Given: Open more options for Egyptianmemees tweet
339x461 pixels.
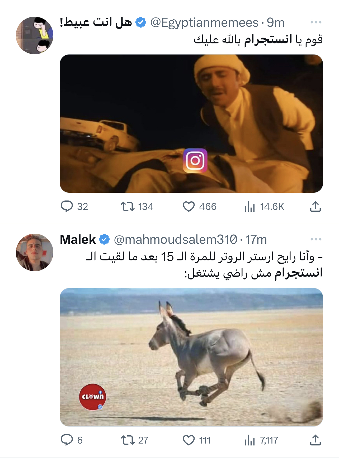Looking at the screenshot, I should [x=316, y=22].
